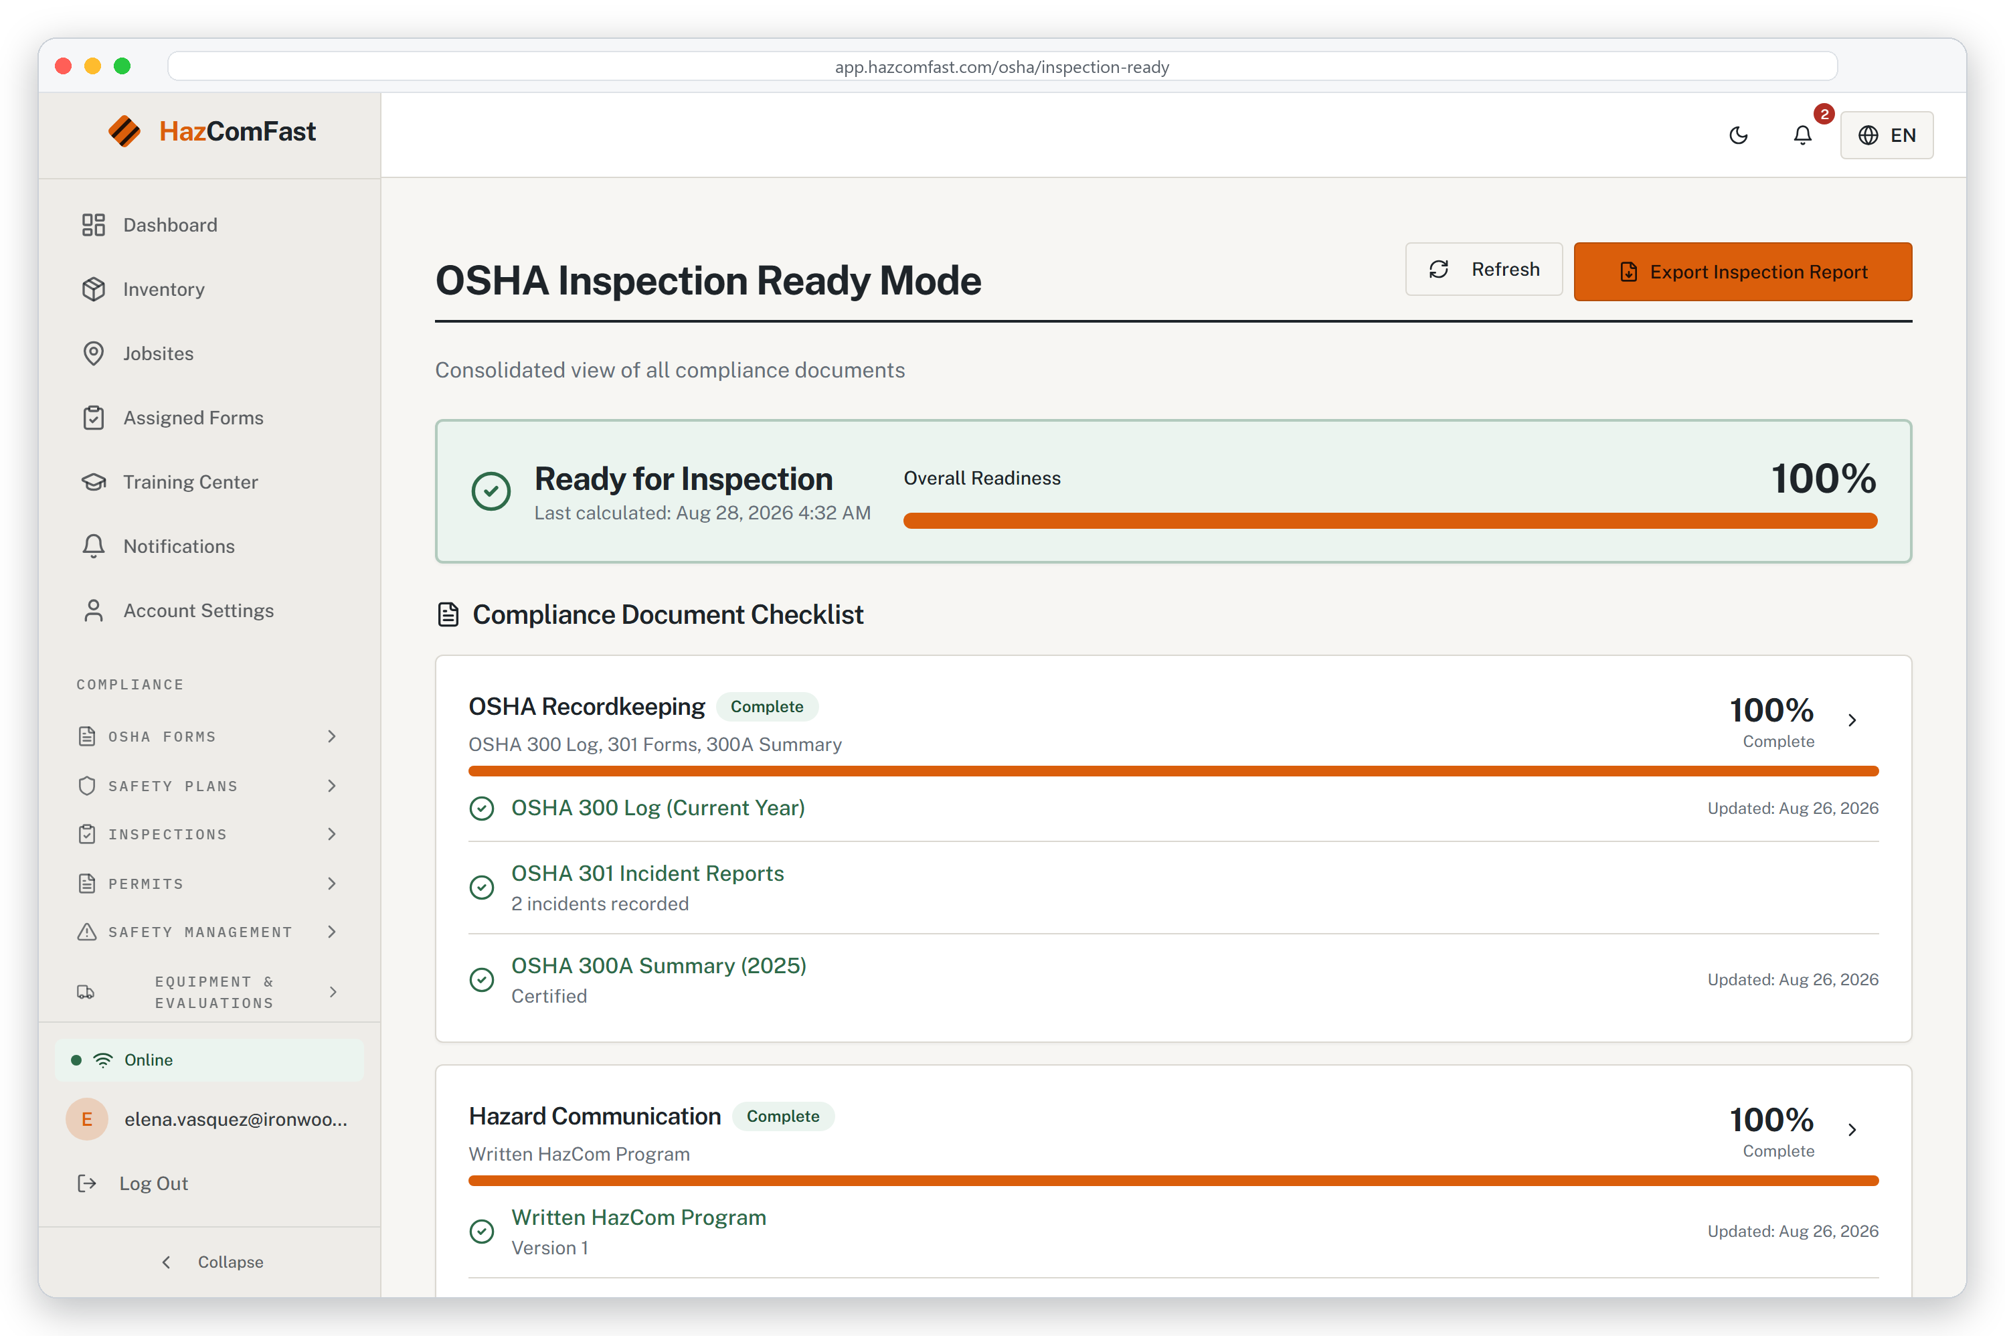Open Hazard Communication details chevron
Viewport: 2005px width, 1336px height.
click(x=1852, y=1130)
